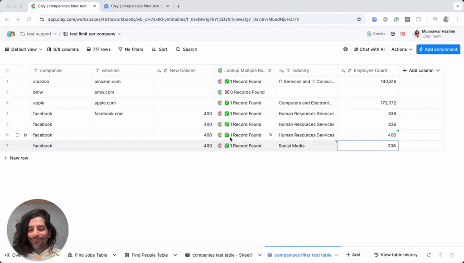The height and width of the screenshot is (263, 464).
Task: Expand row 6 with the expand icon
Action: pyautogui.click(x=18, y=135)
